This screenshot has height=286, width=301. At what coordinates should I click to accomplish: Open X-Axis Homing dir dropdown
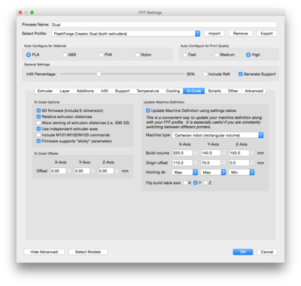(x=185, y=172)
